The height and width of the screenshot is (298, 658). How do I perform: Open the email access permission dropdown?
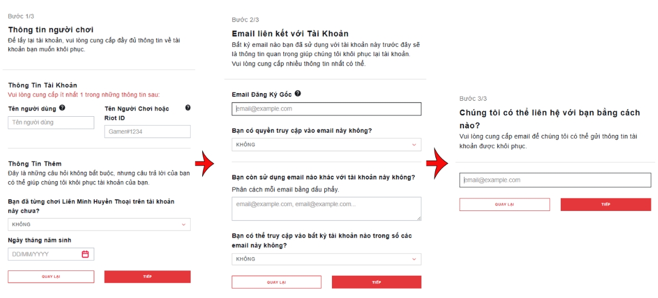(x=326, y=145)
